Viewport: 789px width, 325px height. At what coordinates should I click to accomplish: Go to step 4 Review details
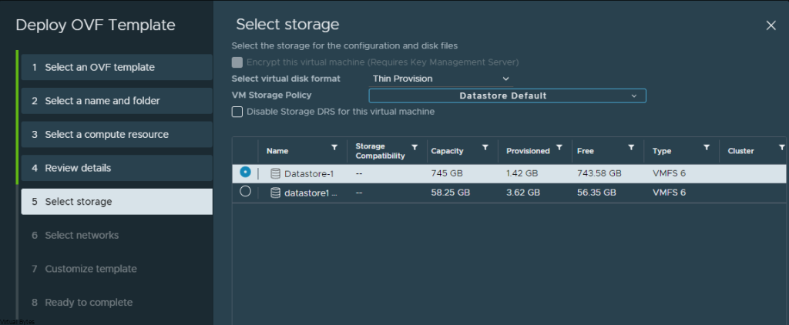117,168
